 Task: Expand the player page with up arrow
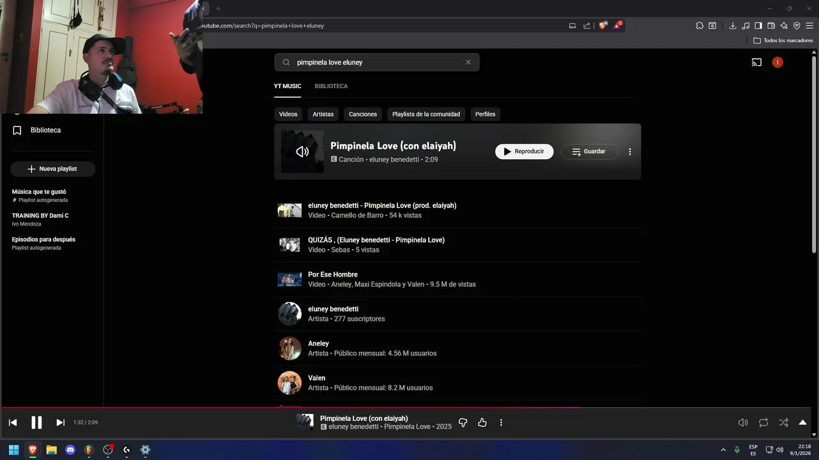coord(802,422)
